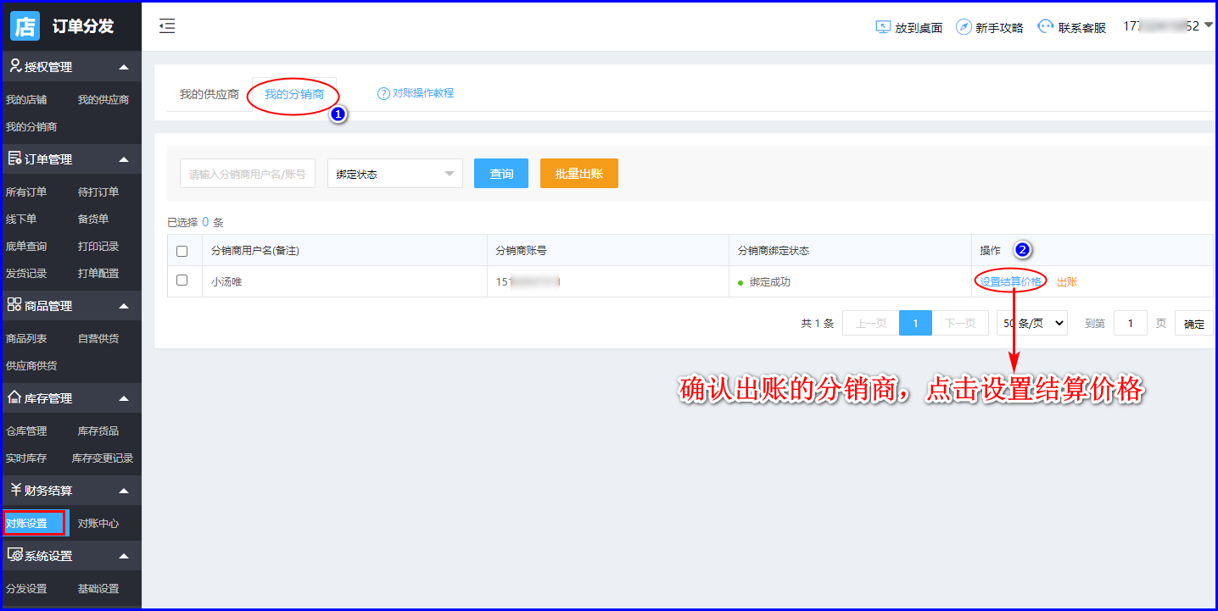
Task: Click the 联系客服 headset icon
Action: click(1046, 27)
